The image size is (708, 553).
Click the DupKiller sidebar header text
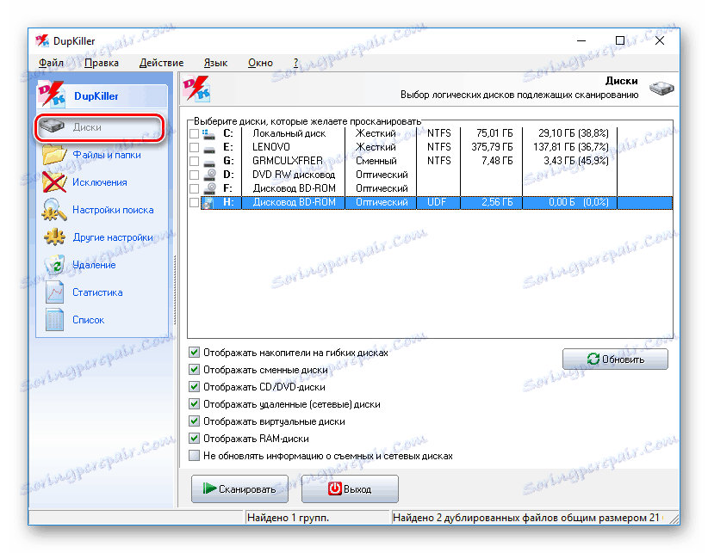[96, 96]
